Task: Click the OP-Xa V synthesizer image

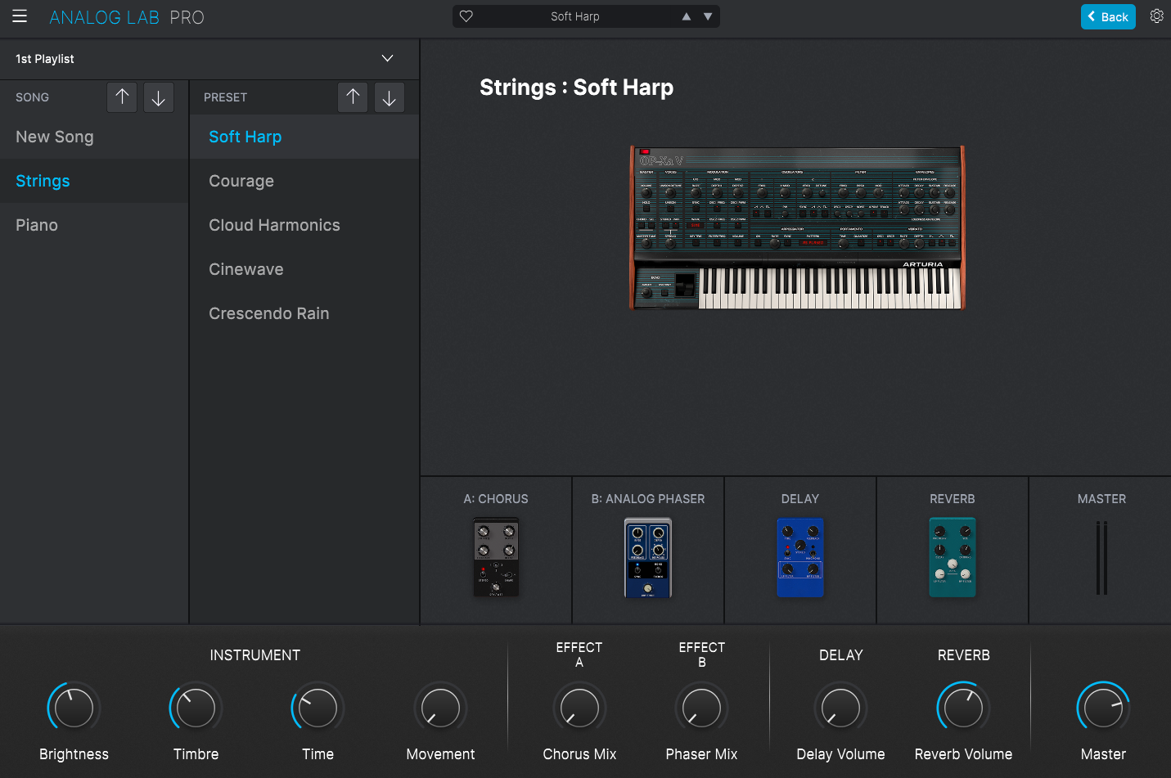Action: pos(797,227)
